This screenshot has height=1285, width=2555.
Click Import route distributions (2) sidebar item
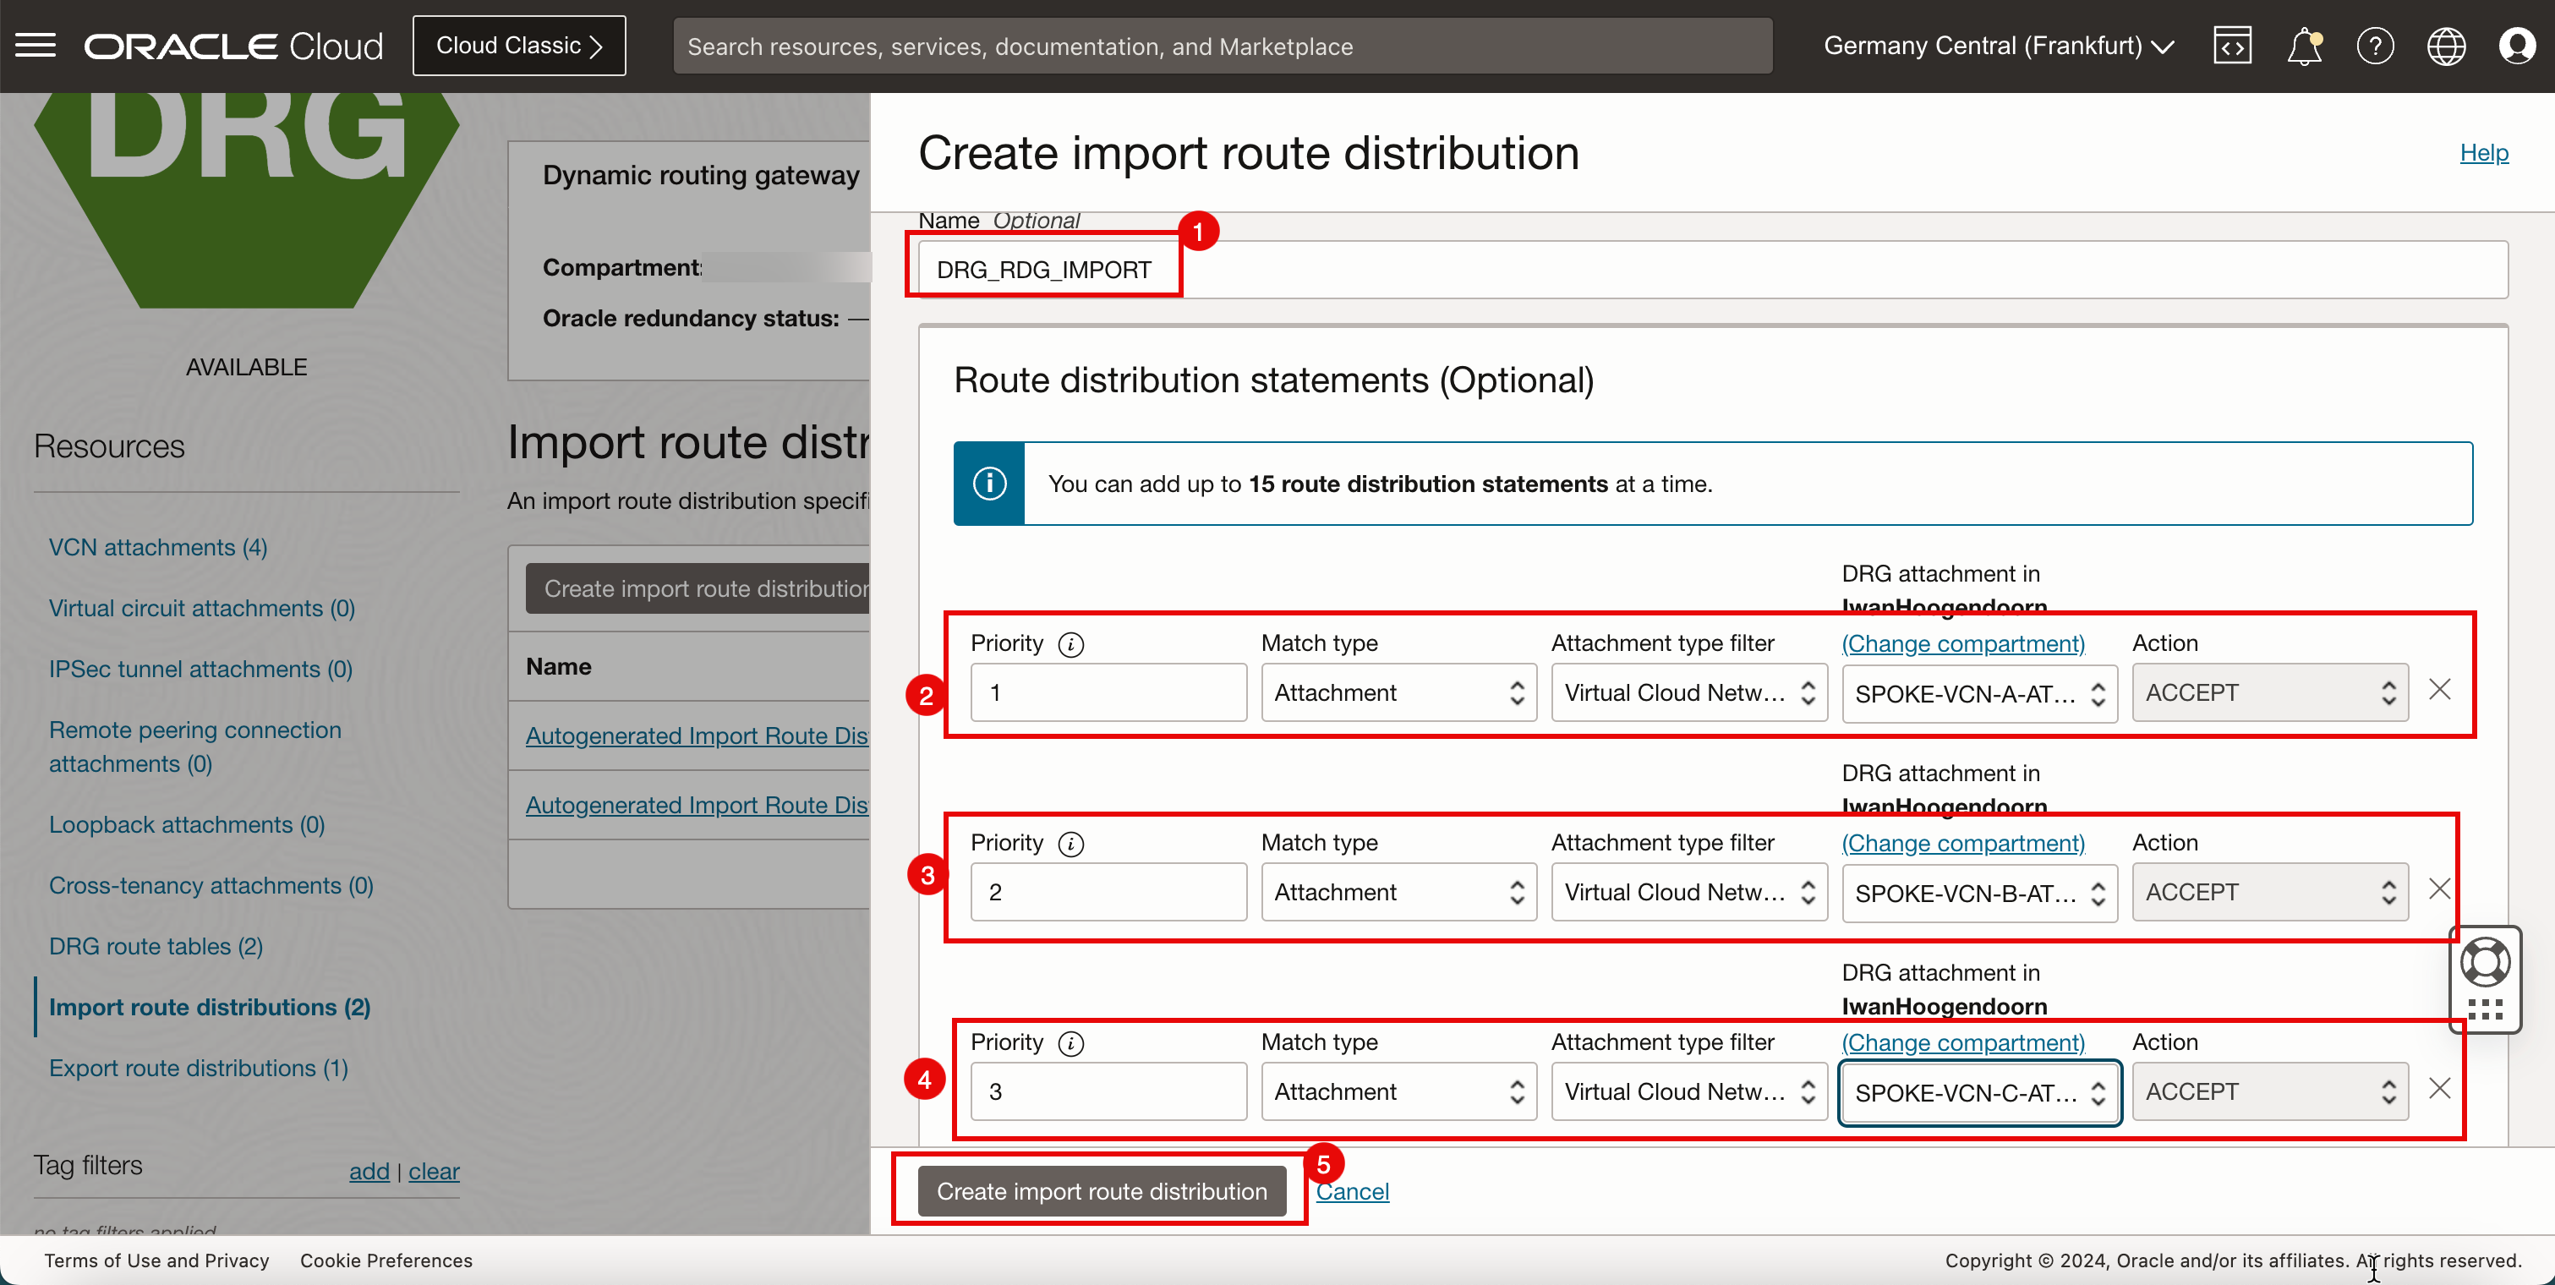pyautogui.click(x=211, y=1004)
